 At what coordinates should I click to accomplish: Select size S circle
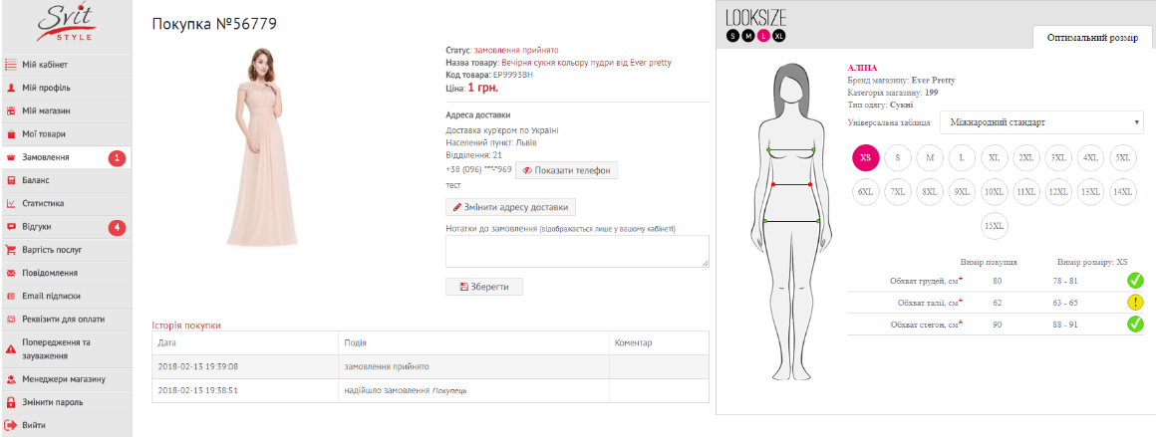898,157
